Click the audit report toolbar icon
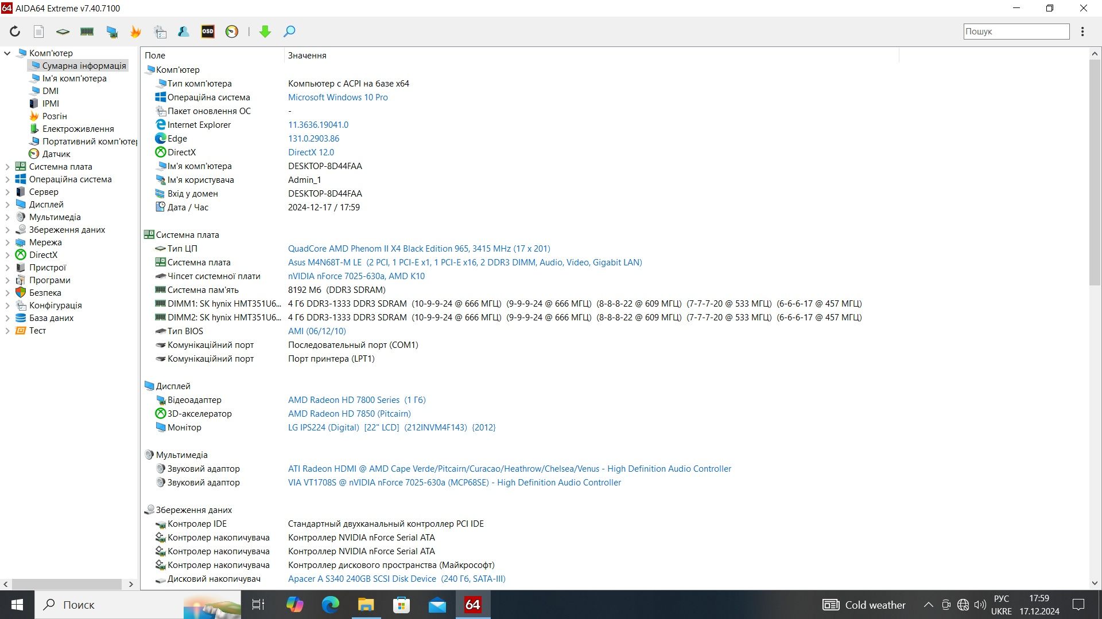1102x619 pixels. [160, 32]
